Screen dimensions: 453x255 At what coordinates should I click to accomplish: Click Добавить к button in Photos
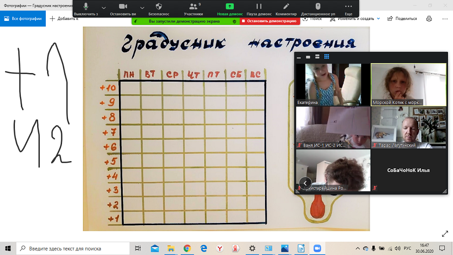tap(64, 19)
